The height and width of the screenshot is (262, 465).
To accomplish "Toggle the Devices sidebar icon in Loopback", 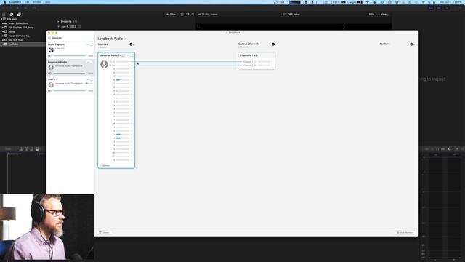I will [49, 38].
